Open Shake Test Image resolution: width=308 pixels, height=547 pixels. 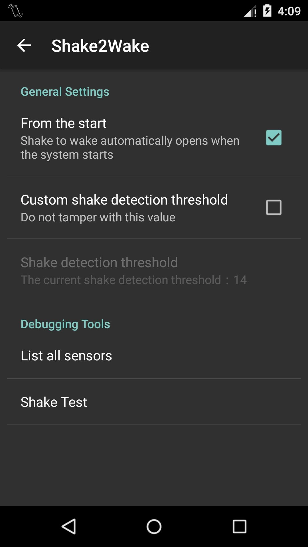point(54,402)
